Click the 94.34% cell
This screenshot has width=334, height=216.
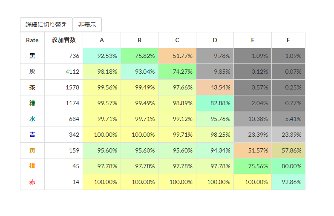(x=215, y=150)
